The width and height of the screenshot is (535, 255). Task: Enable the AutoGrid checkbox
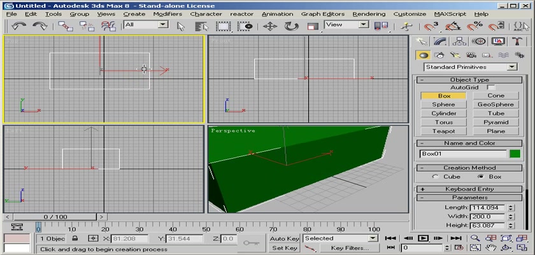[x=490, y=87]
